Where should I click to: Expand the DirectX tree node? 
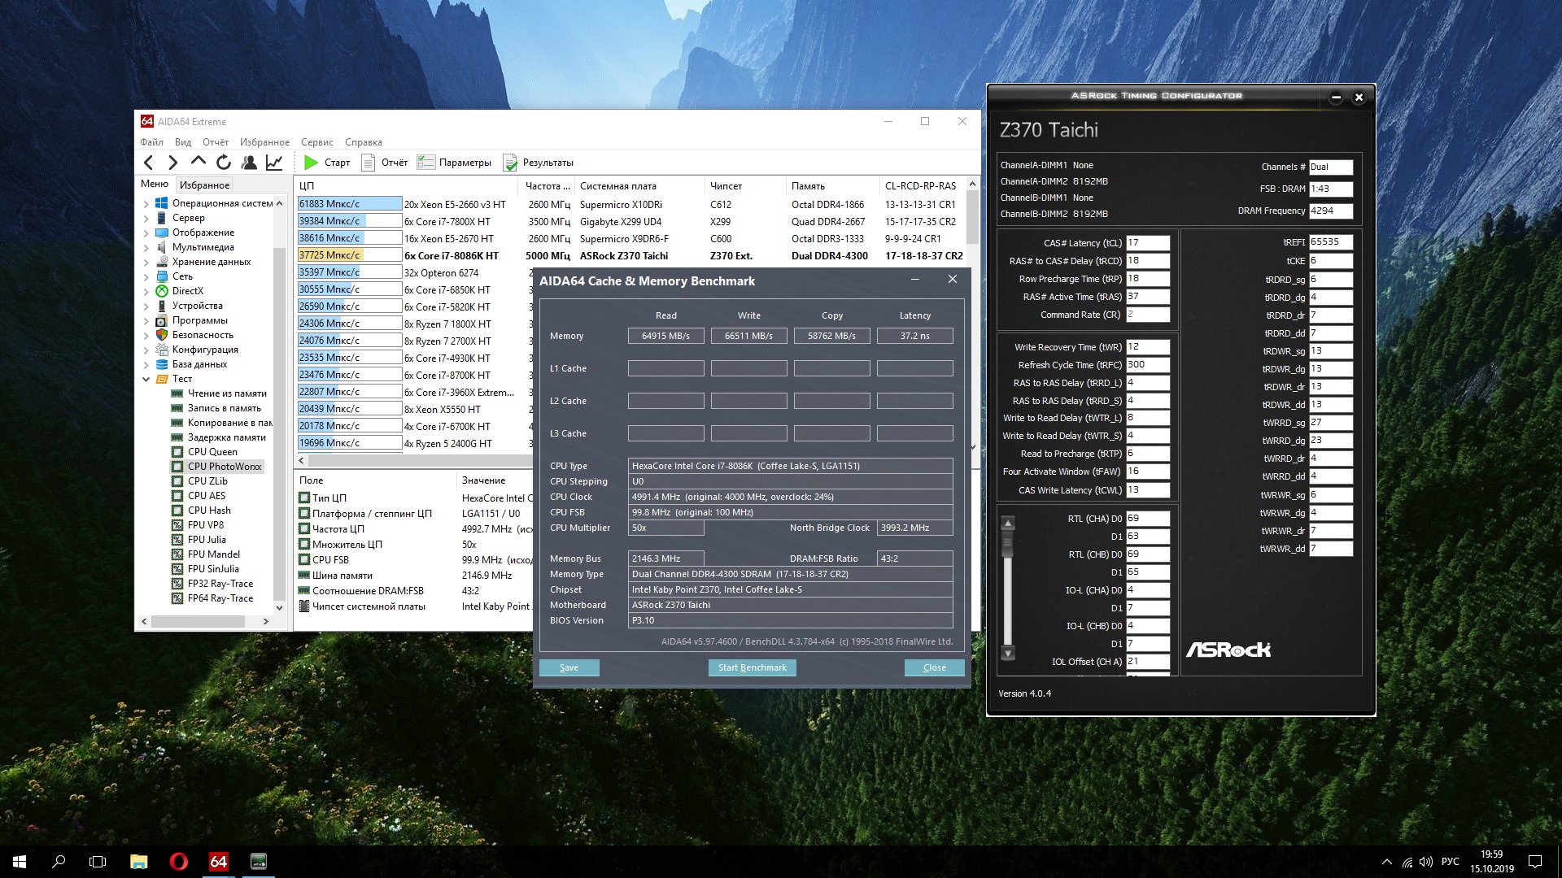pos(146,291)
